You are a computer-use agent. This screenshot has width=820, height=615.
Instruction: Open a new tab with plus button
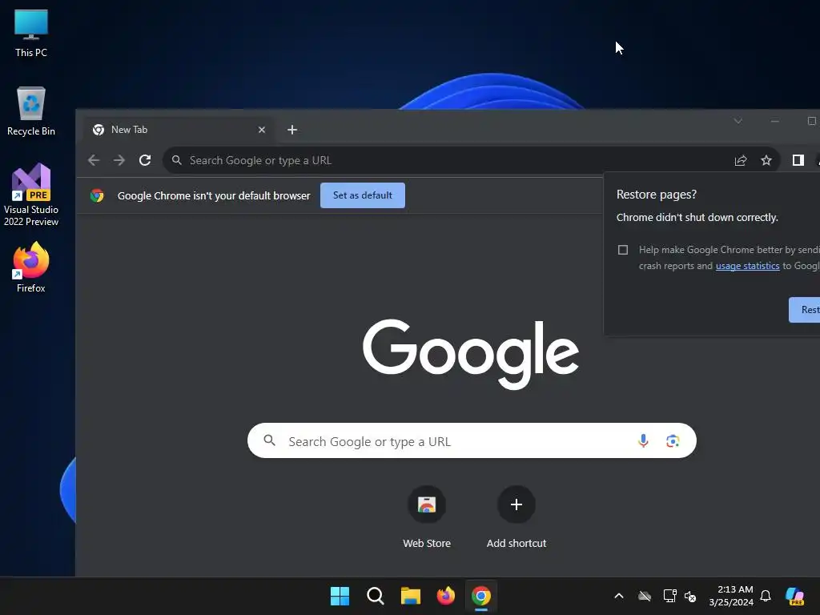click(x=292, y=130)
